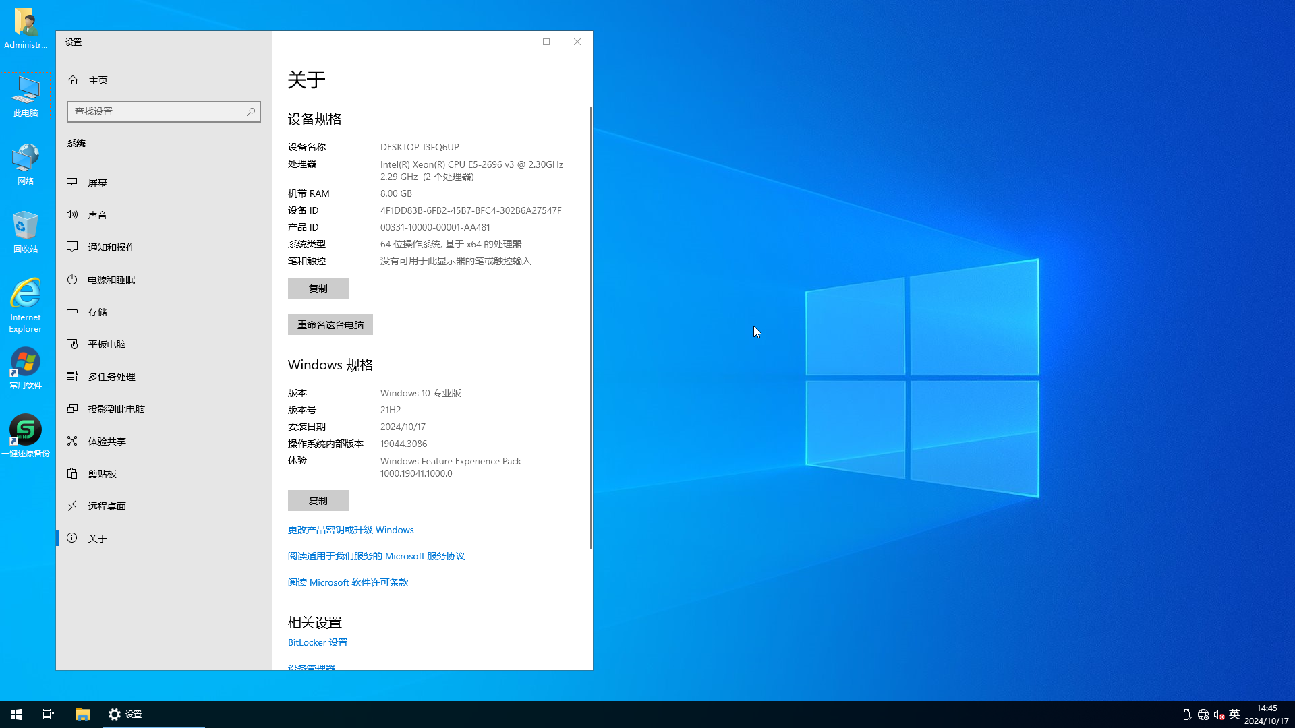Open 多任务处理 multitasking icon

click(x=72, y=376)
